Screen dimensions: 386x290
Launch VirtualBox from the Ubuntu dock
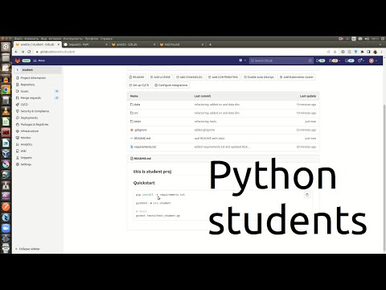tap(6, 154)
